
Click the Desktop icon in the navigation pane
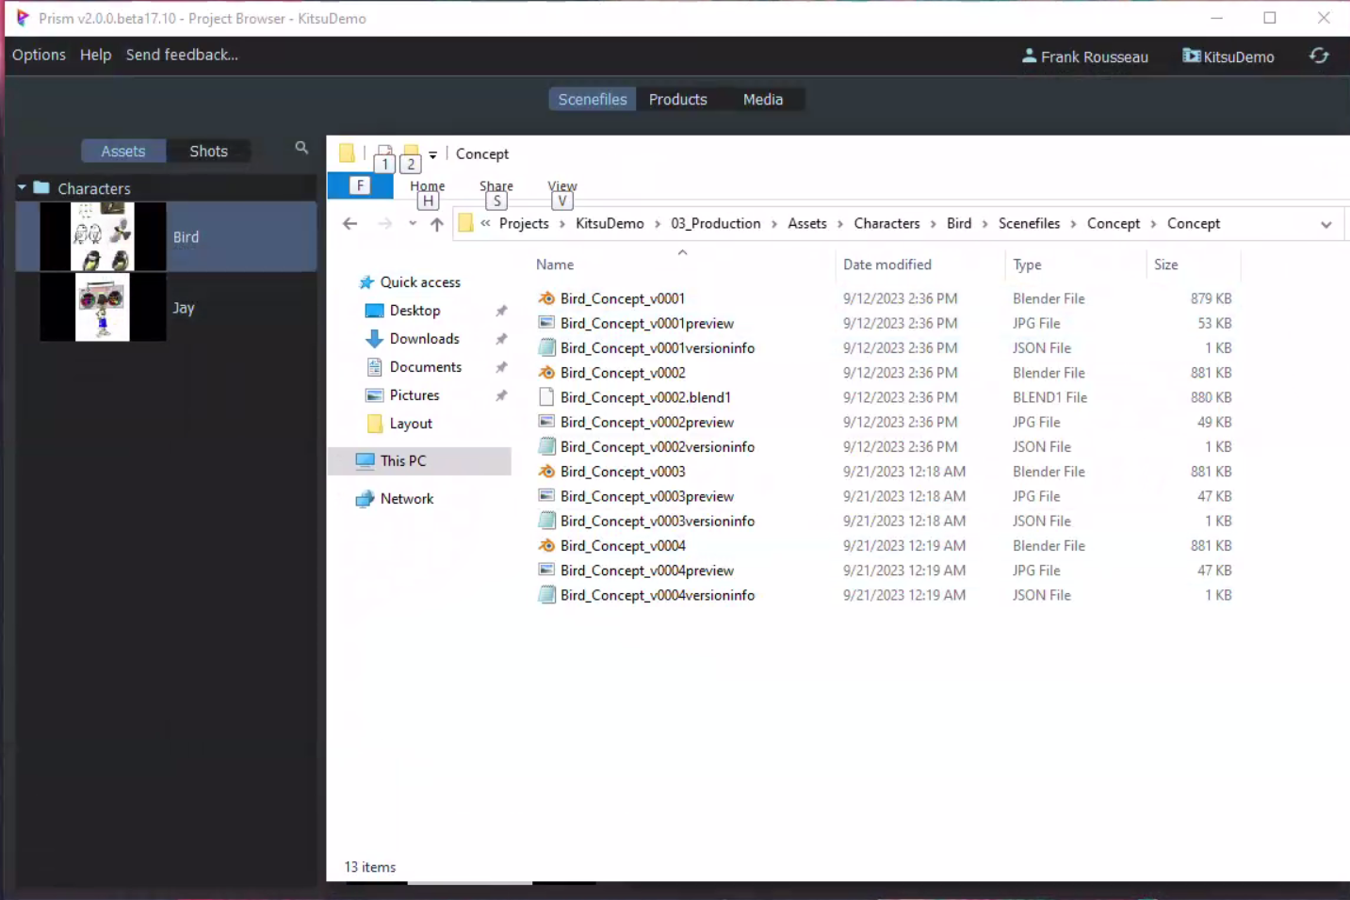coord(374,311)
